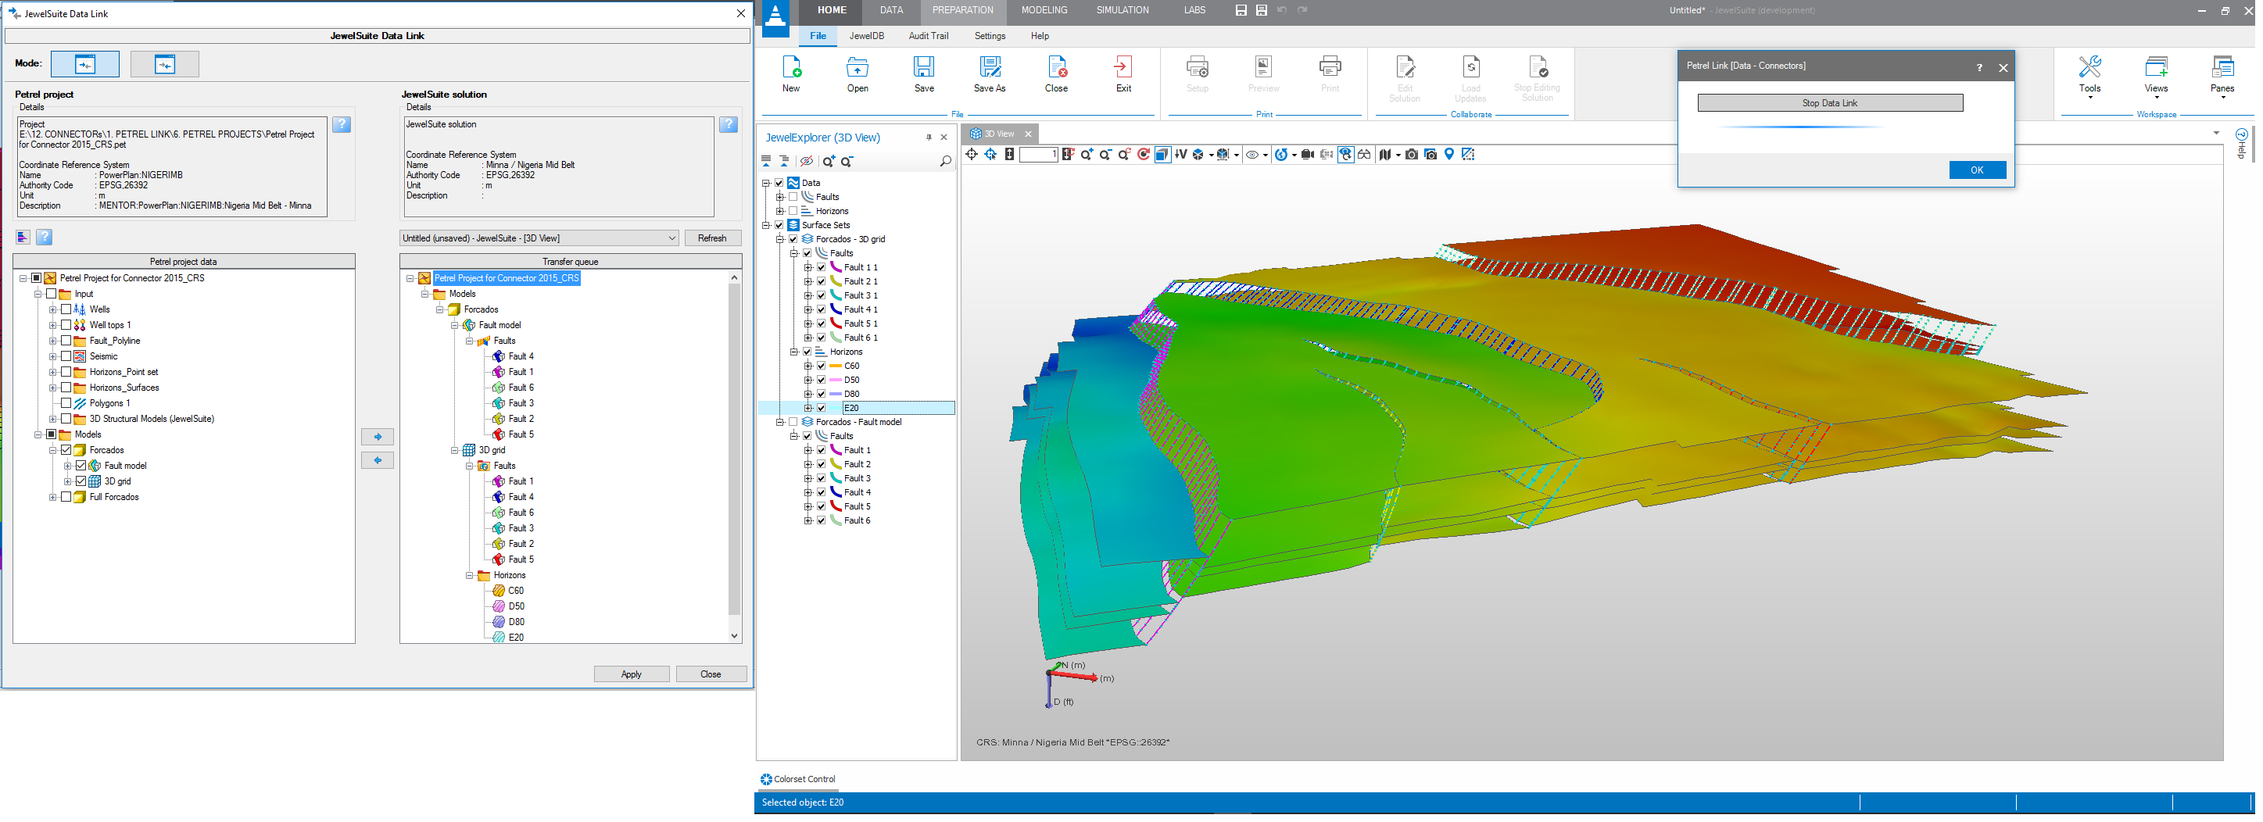Click the hide-all crossed eye icon in JewelExplorer

807,162
